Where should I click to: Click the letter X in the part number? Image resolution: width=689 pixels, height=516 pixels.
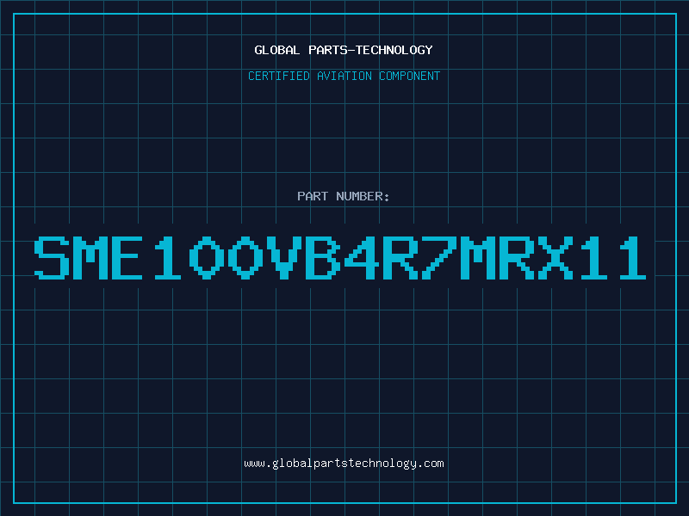tap(555, 258)
